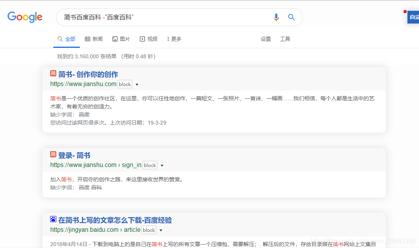Open result 在简书上写的文章怎么下载-百度经验

(x=115, y=220)
